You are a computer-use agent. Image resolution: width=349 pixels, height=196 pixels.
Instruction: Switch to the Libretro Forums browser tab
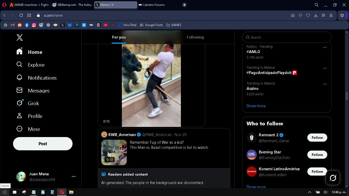click(158, 5)
